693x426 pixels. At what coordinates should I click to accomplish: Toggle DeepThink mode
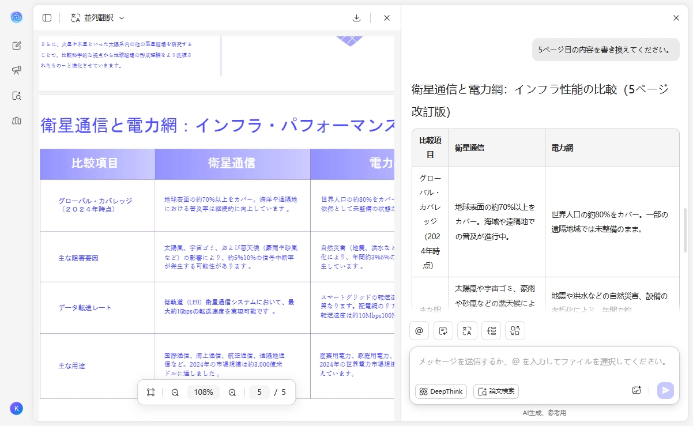click(x=441, y=391)
